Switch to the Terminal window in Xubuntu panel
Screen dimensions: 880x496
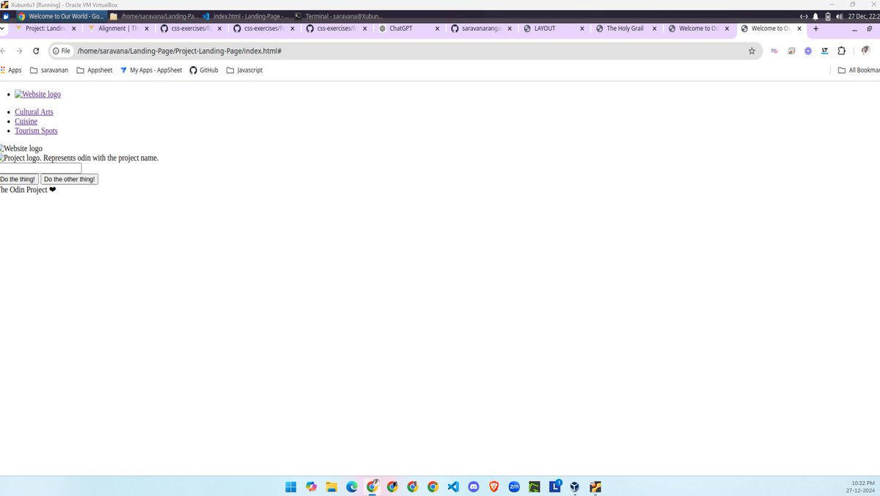pos(337,16)
